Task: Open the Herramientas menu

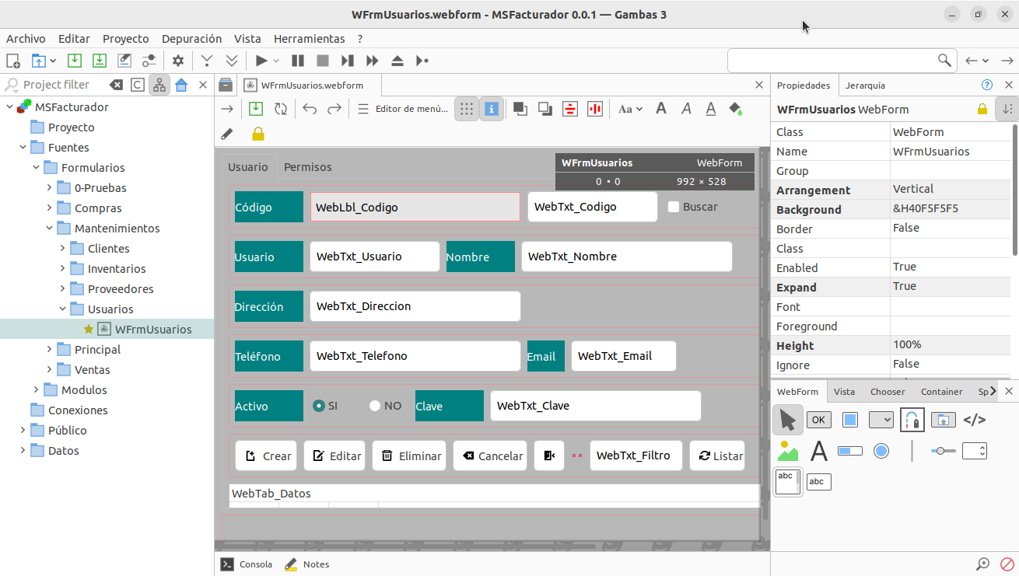Action: click(310, 38)
